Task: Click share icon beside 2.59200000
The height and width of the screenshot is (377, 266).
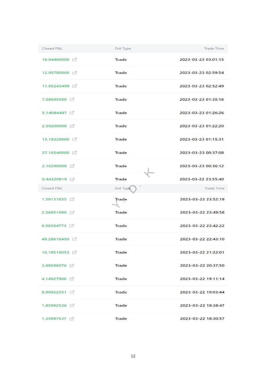Action: tap(72, 126)
